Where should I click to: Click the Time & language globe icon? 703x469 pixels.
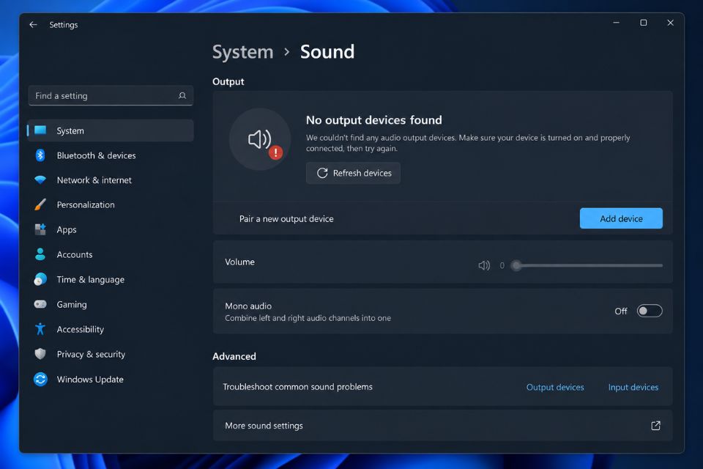click(40, 279)
